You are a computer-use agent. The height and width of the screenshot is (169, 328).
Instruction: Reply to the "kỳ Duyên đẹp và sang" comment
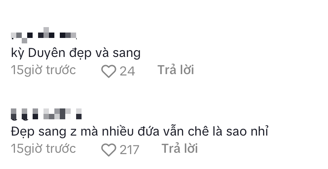(176, 70)
